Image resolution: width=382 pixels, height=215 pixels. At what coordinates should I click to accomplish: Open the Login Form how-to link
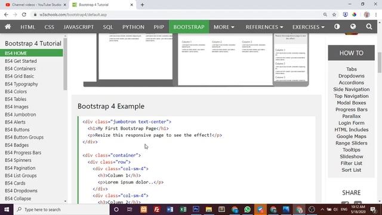point(352,123)
